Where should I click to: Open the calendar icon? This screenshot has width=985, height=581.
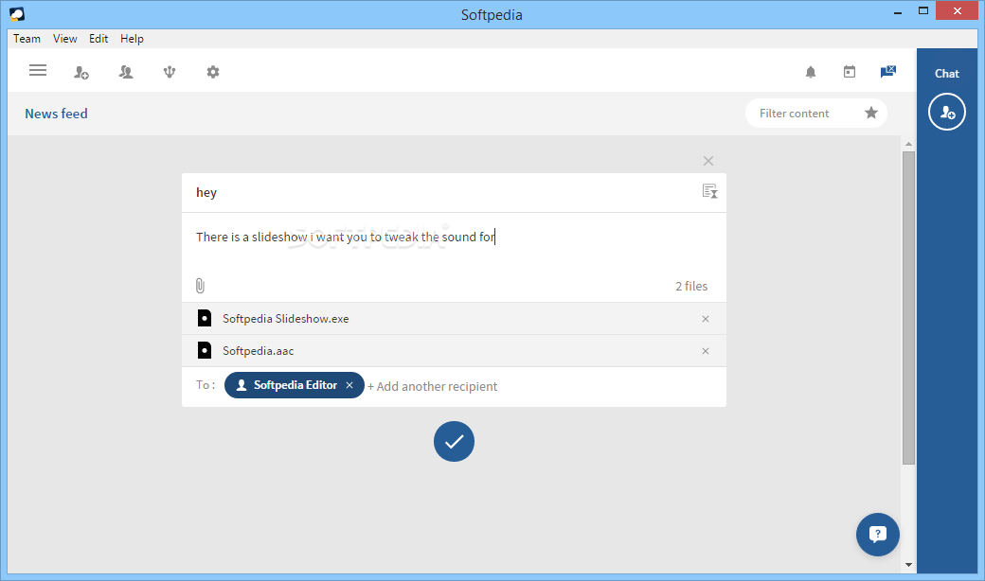click(850, 72)
